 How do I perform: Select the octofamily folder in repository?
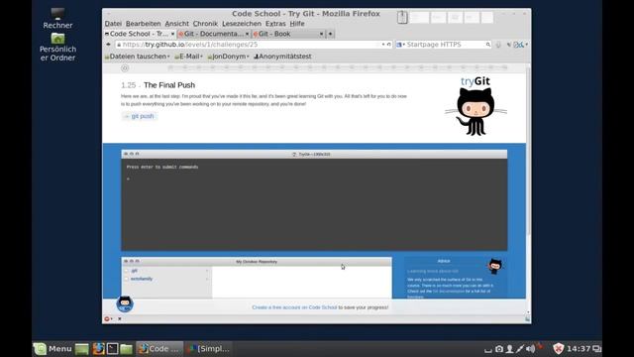(x=141, y=279)
